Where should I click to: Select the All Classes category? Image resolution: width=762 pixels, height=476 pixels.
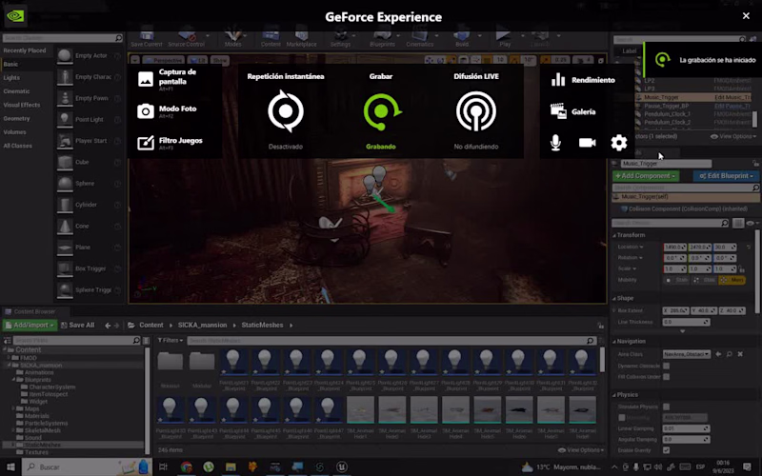(x=17, y=146)
